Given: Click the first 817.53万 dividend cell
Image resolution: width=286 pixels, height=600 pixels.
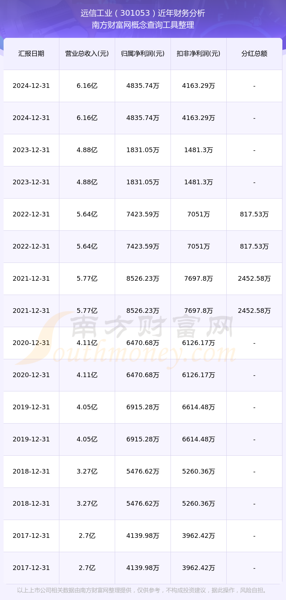Looking at the screenshot, I should [254, 214].
